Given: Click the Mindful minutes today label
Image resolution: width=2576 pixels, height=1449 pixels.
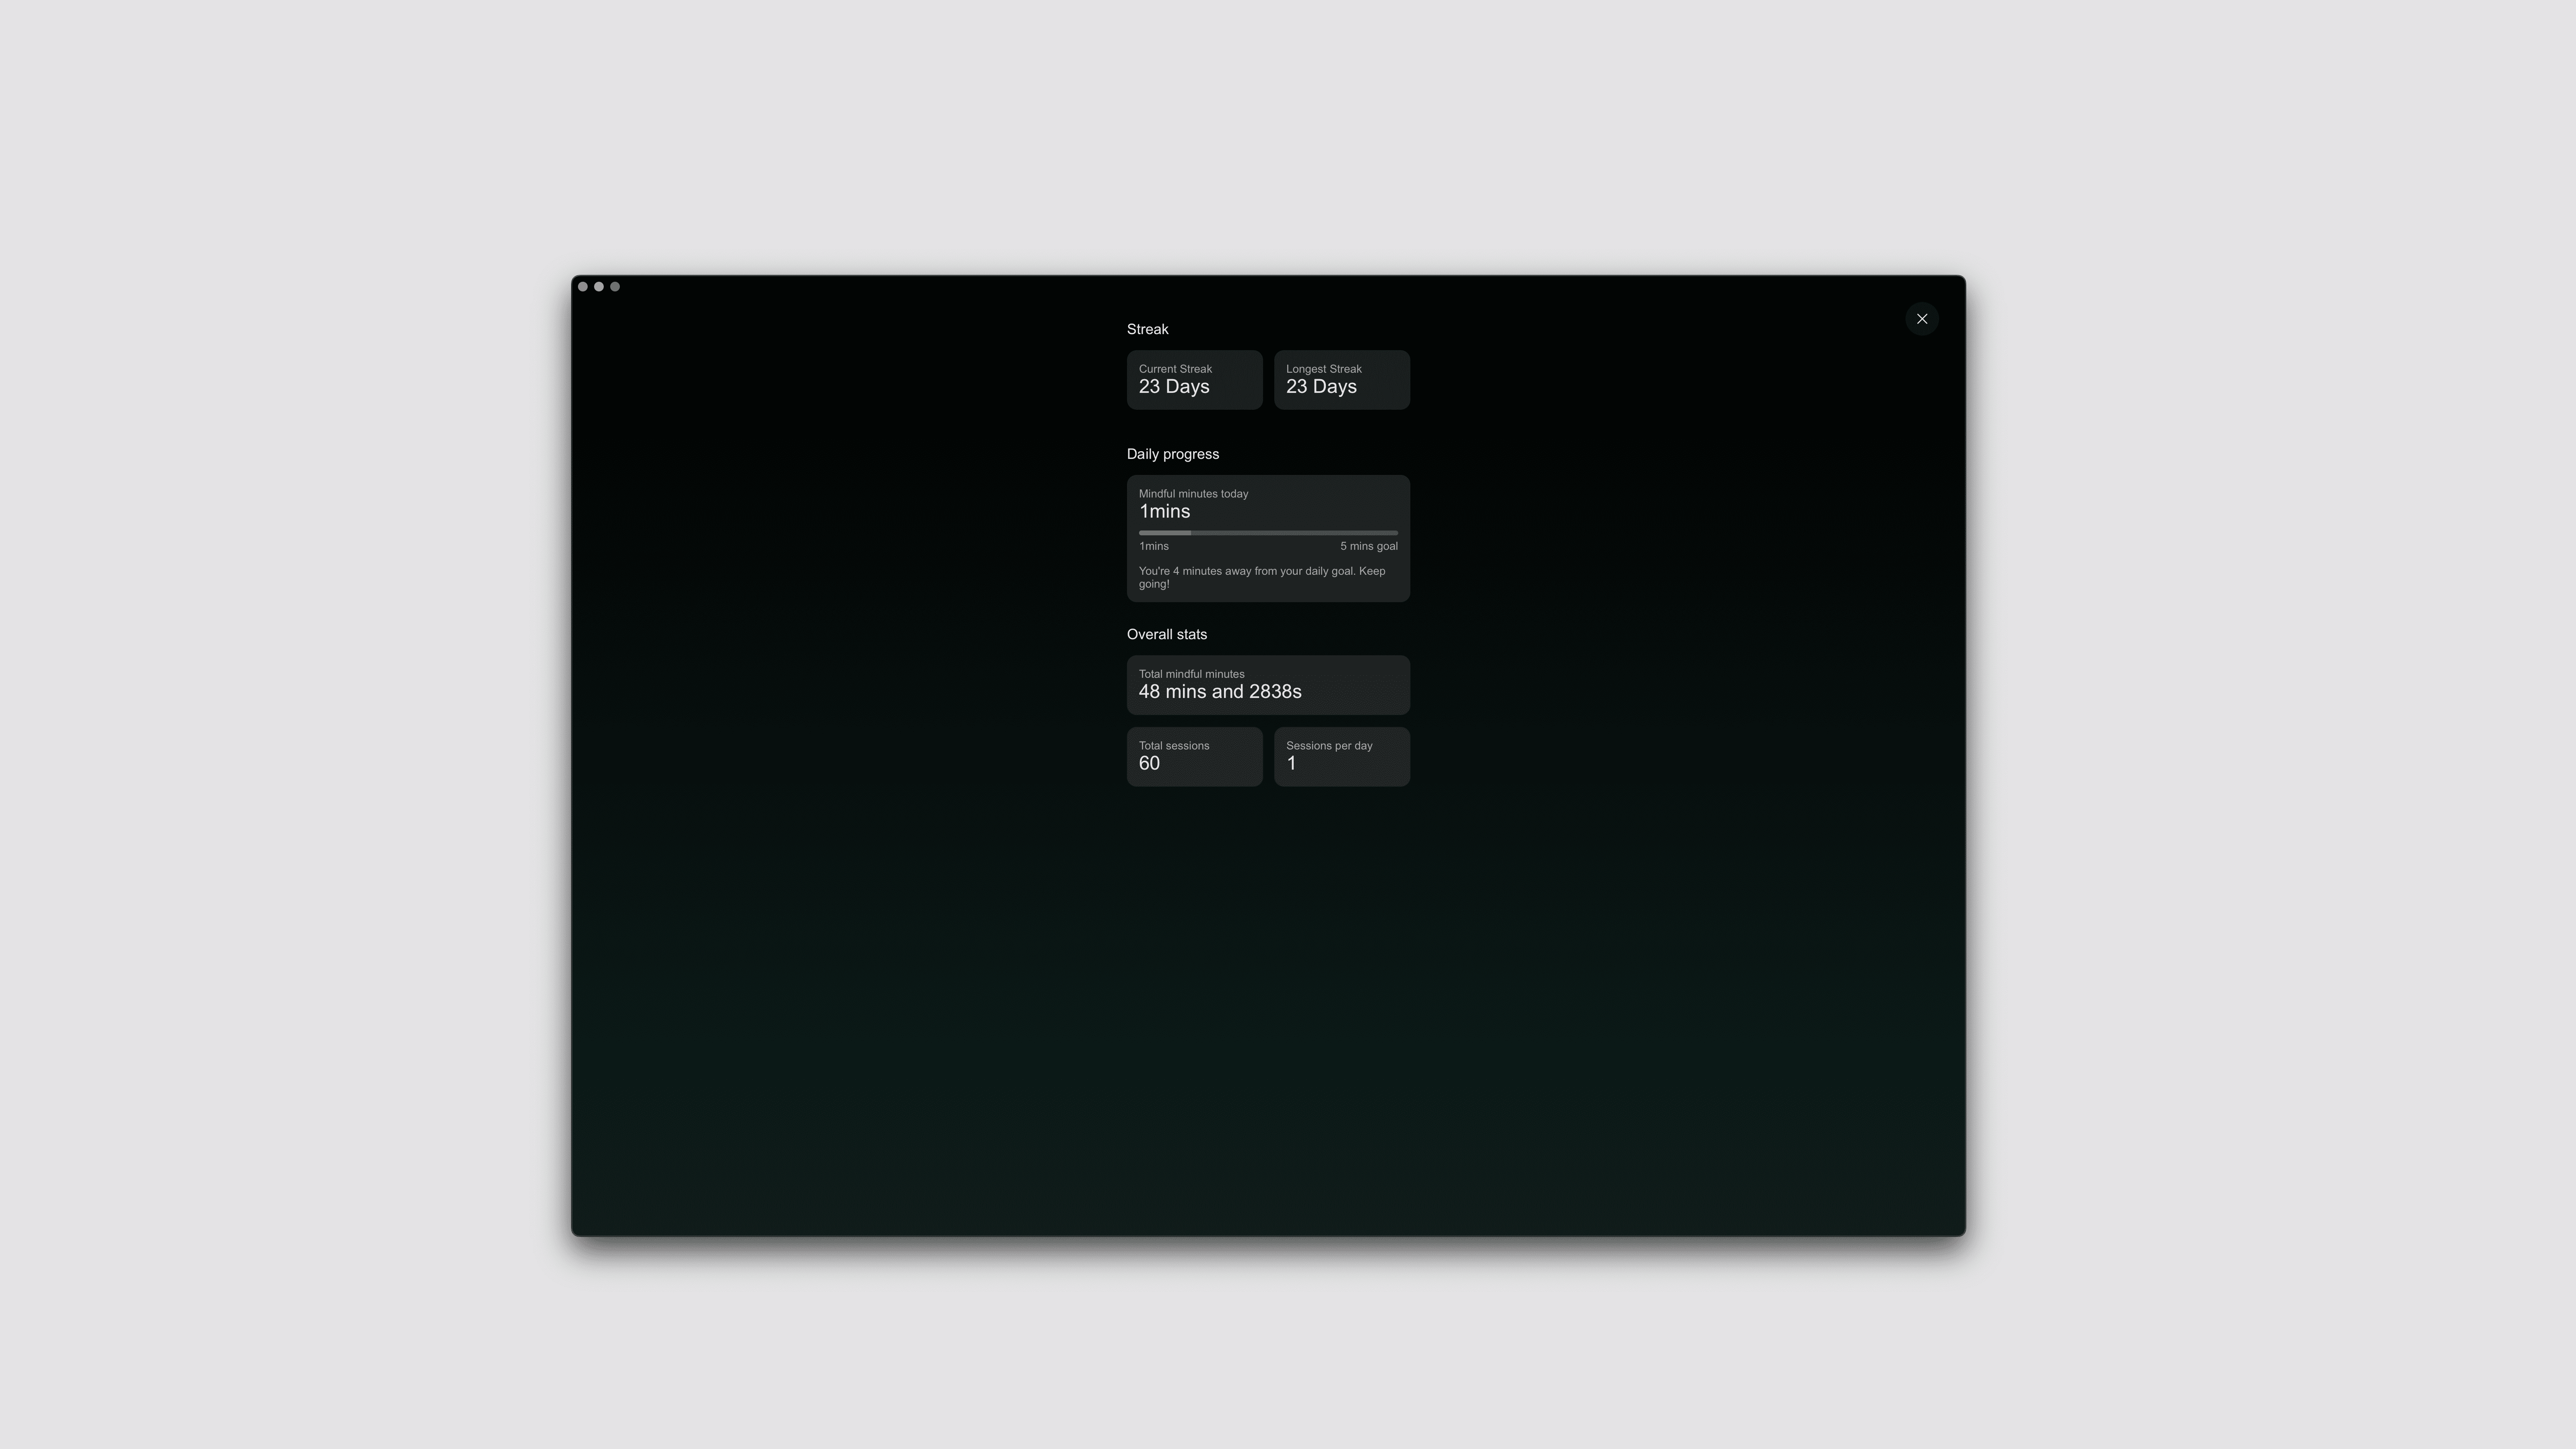Looking at the screenshot, I should (x=1193, y=494).
